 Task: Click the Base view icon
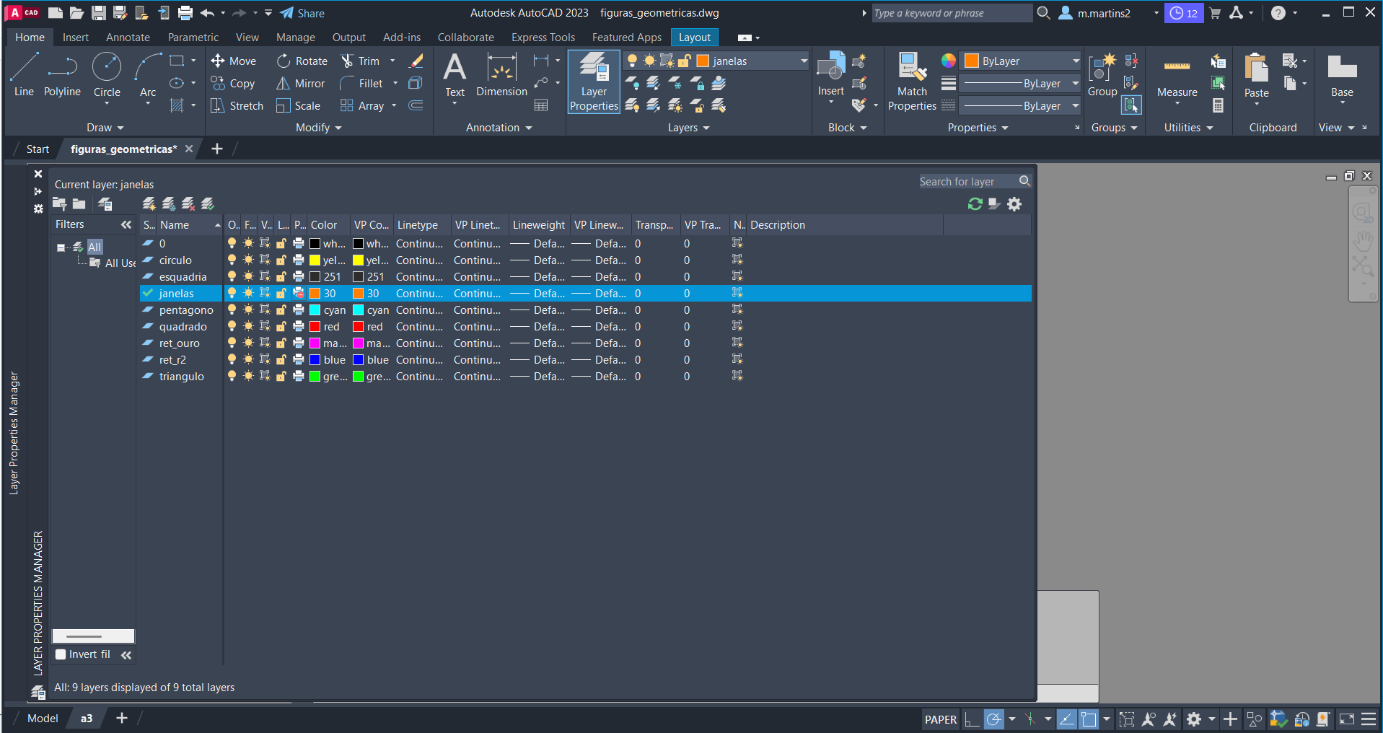coord(1342,75)
